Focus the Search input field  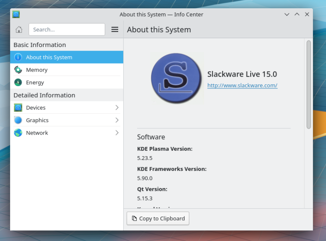click(67, 29)
